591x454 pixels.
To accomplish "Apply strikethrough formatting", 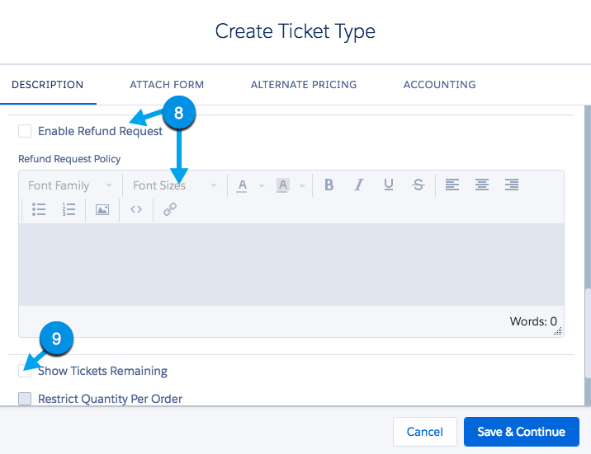I will click(418, 185).
